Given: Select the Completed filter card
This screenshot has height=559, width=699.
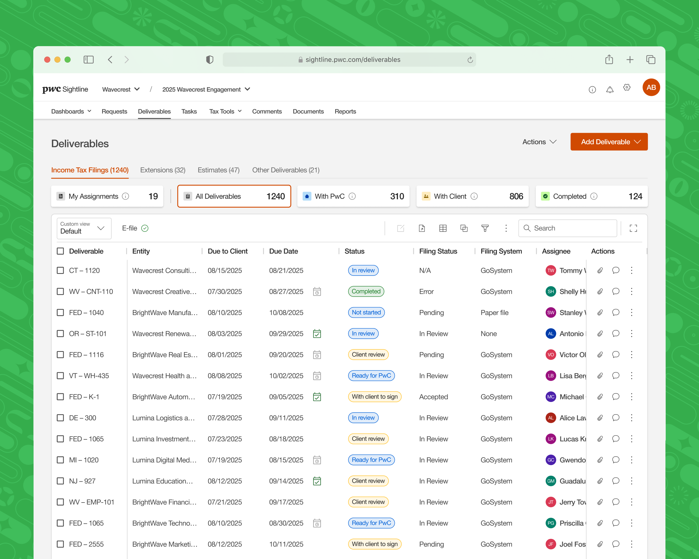Looking at the screenshot, I should (591, 196).
